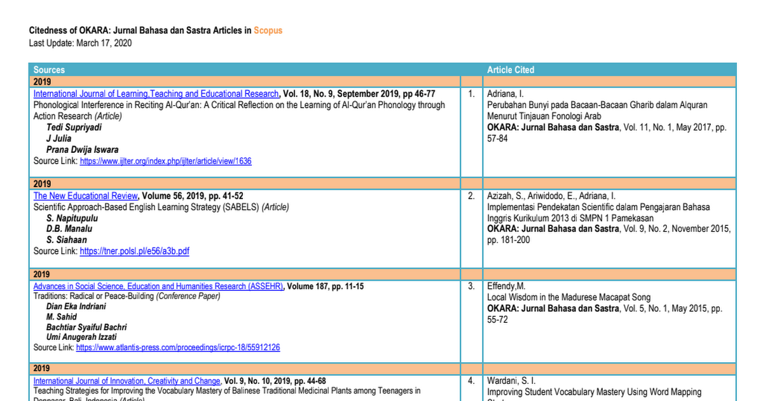Click the 'Sources' column header
Image resolution: width=763 pixels, height=401 pixels.
pyautogui.click(x=49, y=69)
